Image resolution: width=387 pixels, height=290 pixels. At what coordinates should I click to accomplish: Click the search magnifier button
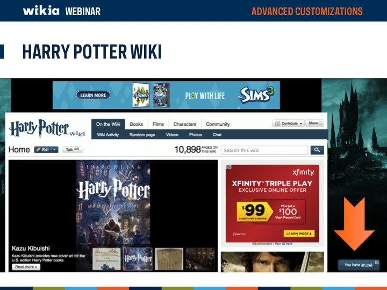[x=318, y=150]
